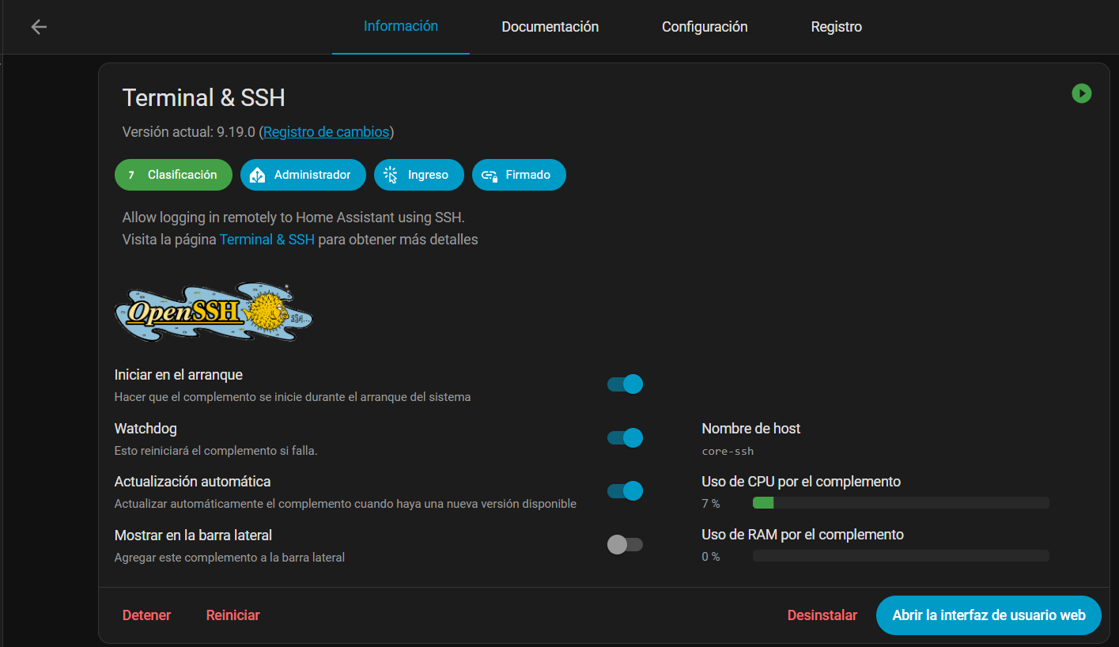Open the Registro de cambios link
Screen dimensions: 1119x647
tap(326, 131)
